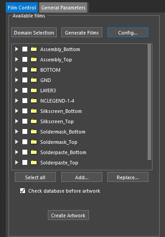This screenshot has width=165, height=237.
Task: Select the Assembly_Bottom film name
Action: pos(60,49)
